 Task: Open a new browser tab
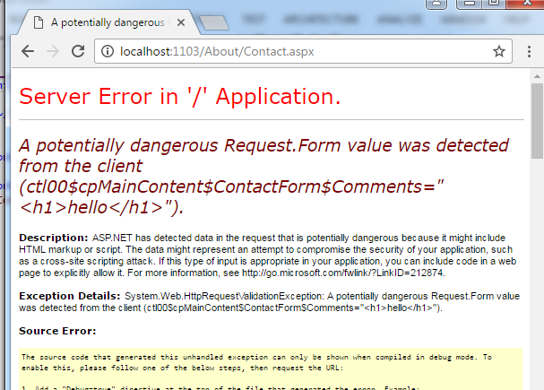pos(213,21)
